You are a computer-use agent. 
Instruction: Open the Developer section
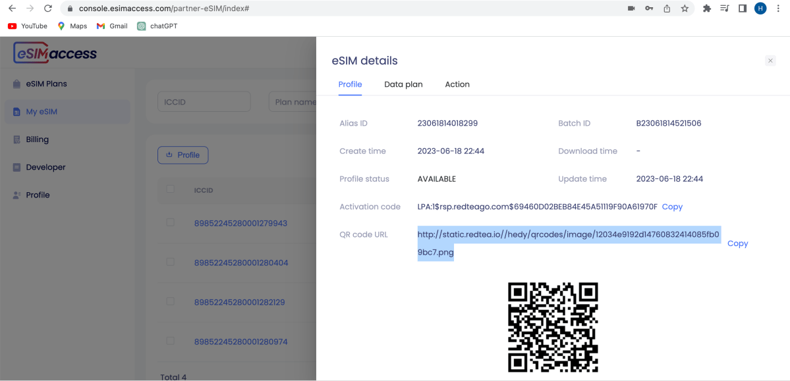tap(44, 166)
